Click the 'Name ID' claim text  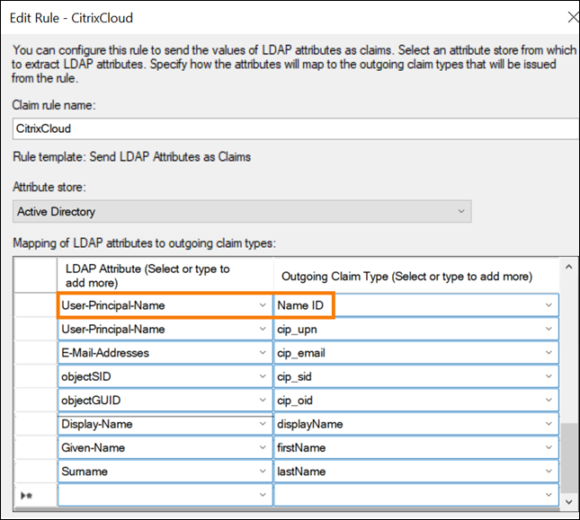coord(300,305)
